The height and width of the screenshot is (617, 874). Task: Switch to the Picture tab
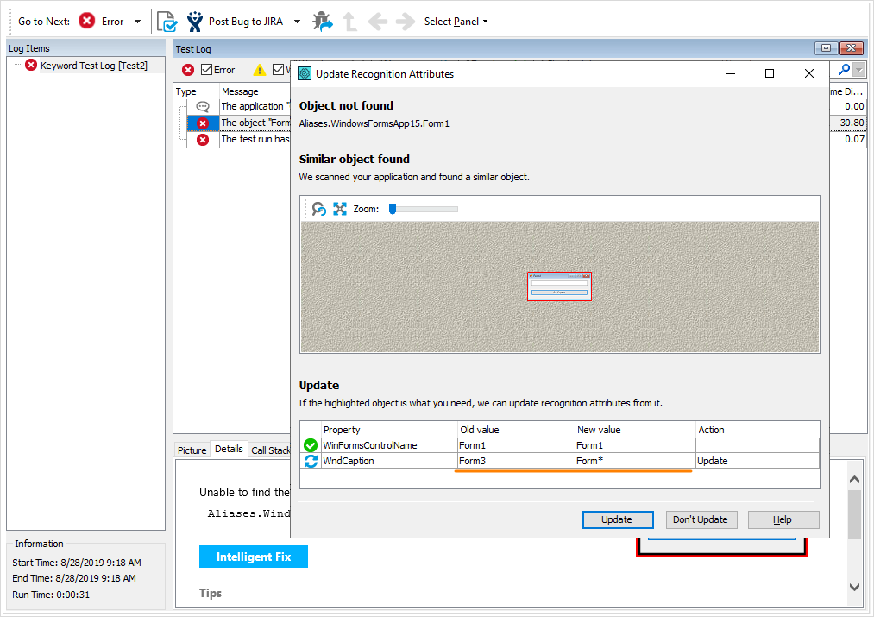click(192, 450)
